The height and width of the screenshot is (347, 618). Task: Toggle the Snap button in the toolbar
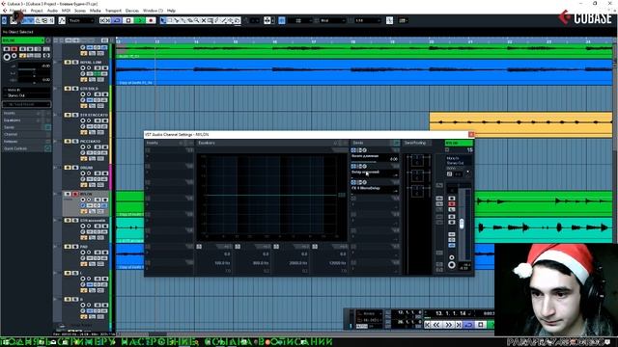coord(282,20)
